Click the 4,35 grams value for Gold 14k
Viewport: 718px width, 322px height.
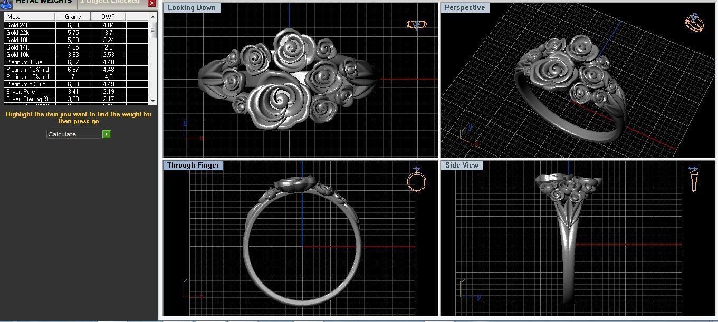(73, 47)
